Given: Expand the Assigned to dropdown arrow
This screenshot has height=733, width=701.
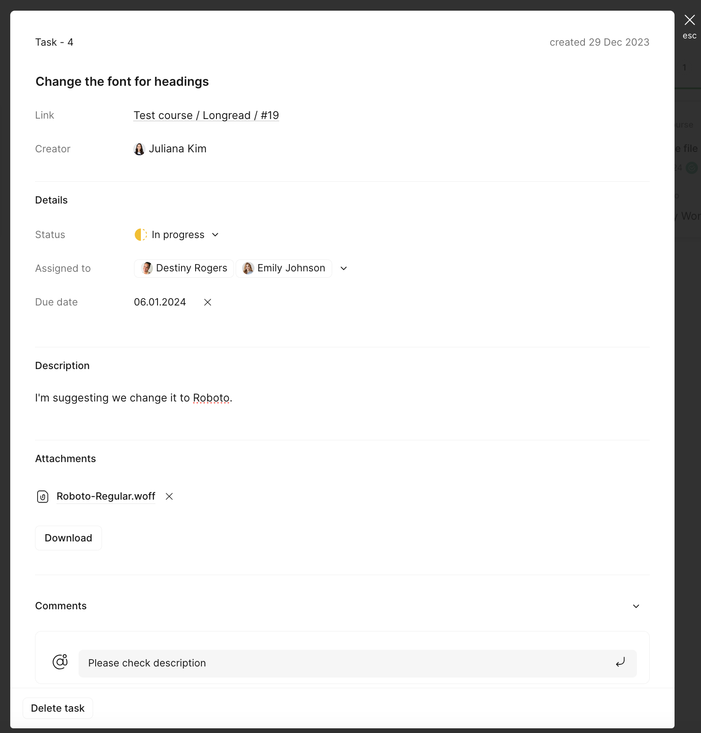Looking at the screenshot, I should 344,268.
